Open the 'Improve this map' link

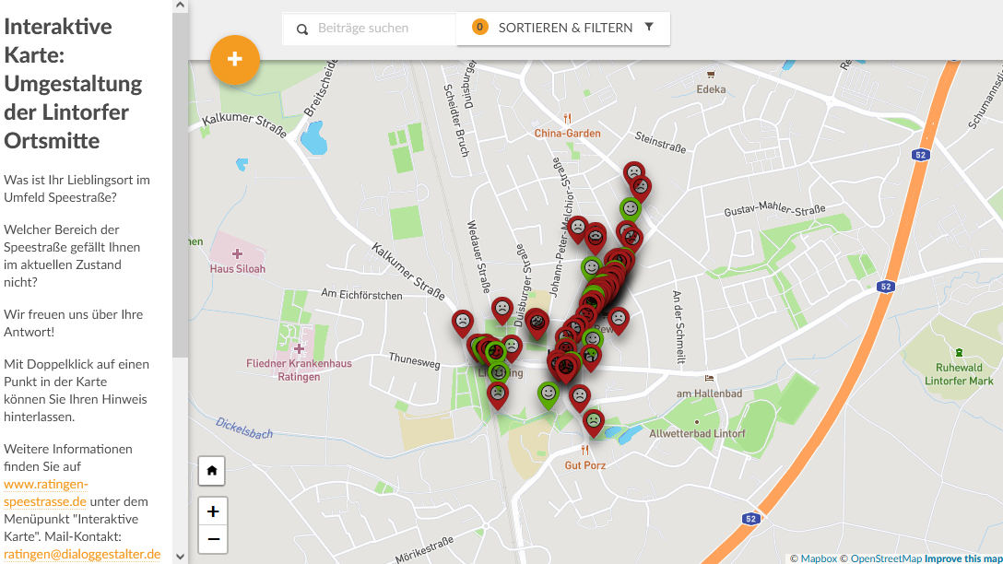pos(963,558)
